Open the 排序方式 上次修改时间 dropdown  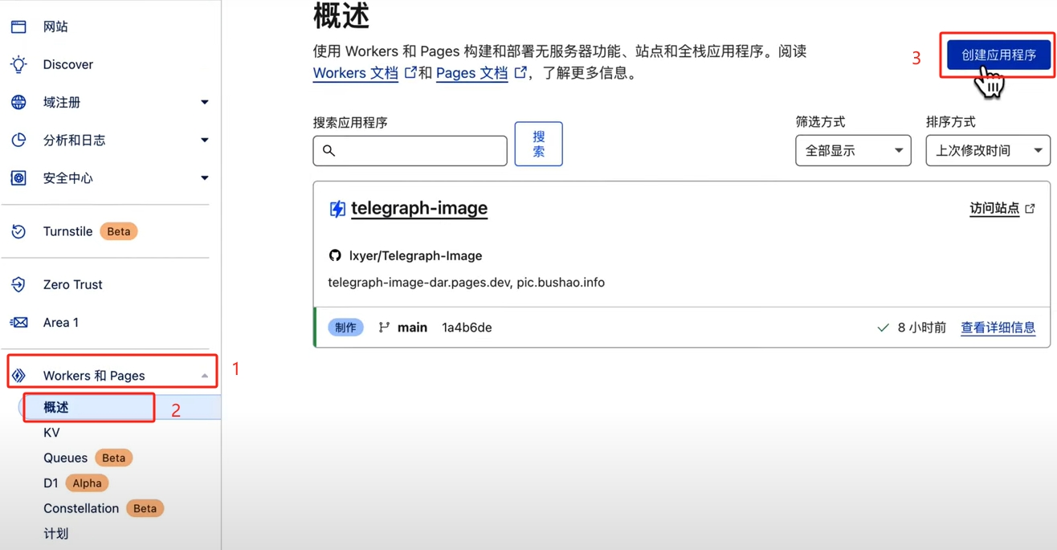point(988,150)
